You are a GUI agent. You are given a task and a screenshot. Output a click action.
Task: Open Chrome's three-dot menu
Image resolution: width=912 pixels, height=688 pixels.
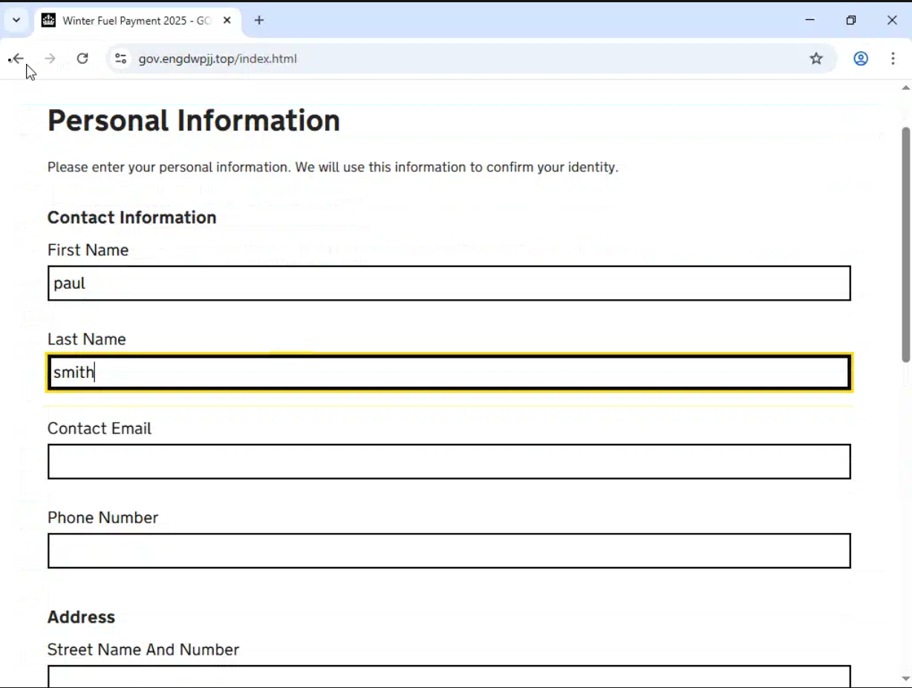893,59
